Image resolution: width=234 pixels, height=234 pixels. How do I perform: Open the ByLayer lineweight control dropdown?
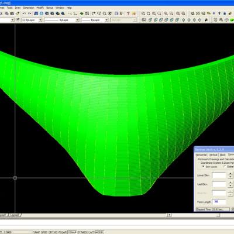[106, 20]
